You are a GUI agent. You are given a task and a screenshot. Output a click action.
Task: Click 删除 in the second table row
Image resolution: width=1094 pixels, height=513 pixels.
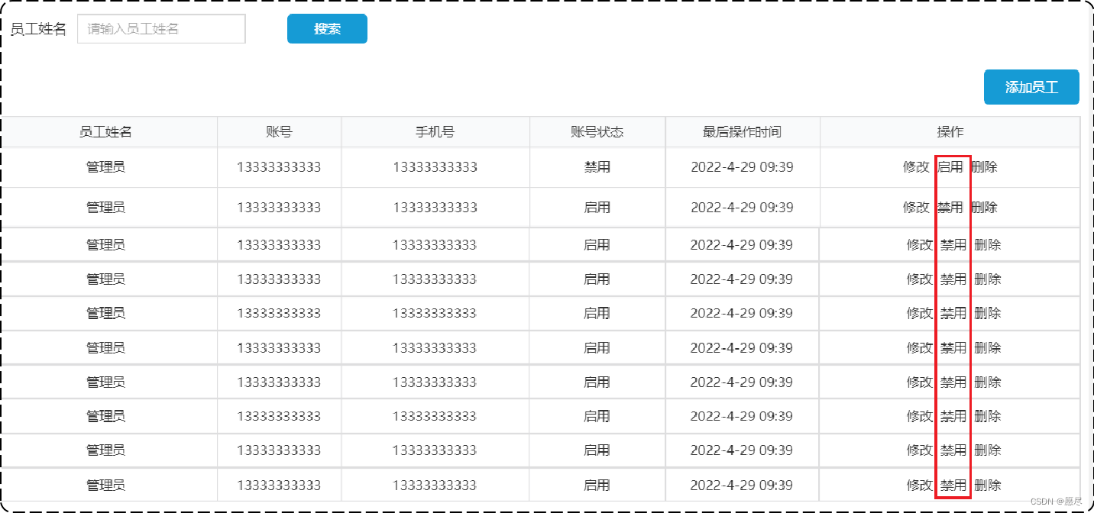click(985, 207)
